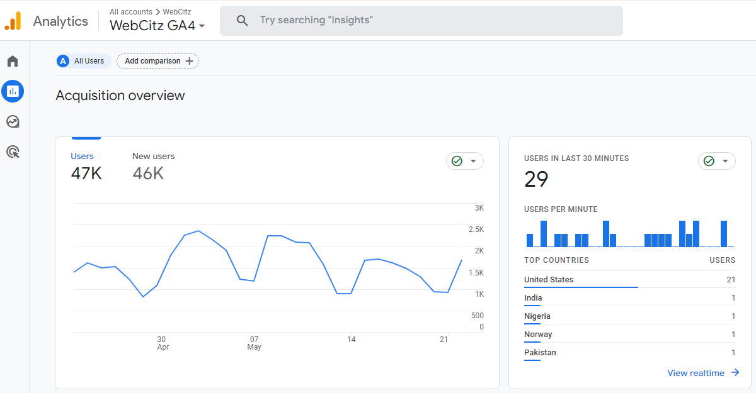Click the Add comparison button
Image resolution: width=756 pixels, height=393 pixels.
(157, 61)
